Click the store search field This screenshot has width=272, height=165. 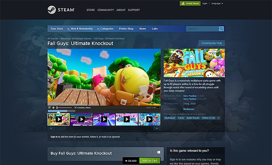point(203,29)
